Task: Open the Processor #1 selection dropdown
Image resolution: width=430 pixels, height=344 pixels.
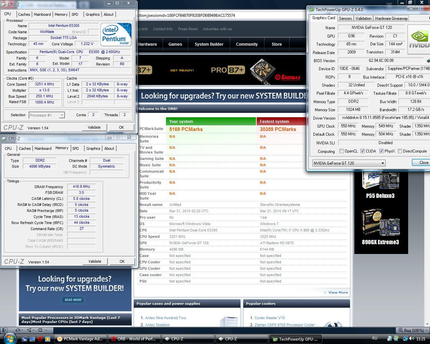Action: pyautogui.click(x=46, y=115)
